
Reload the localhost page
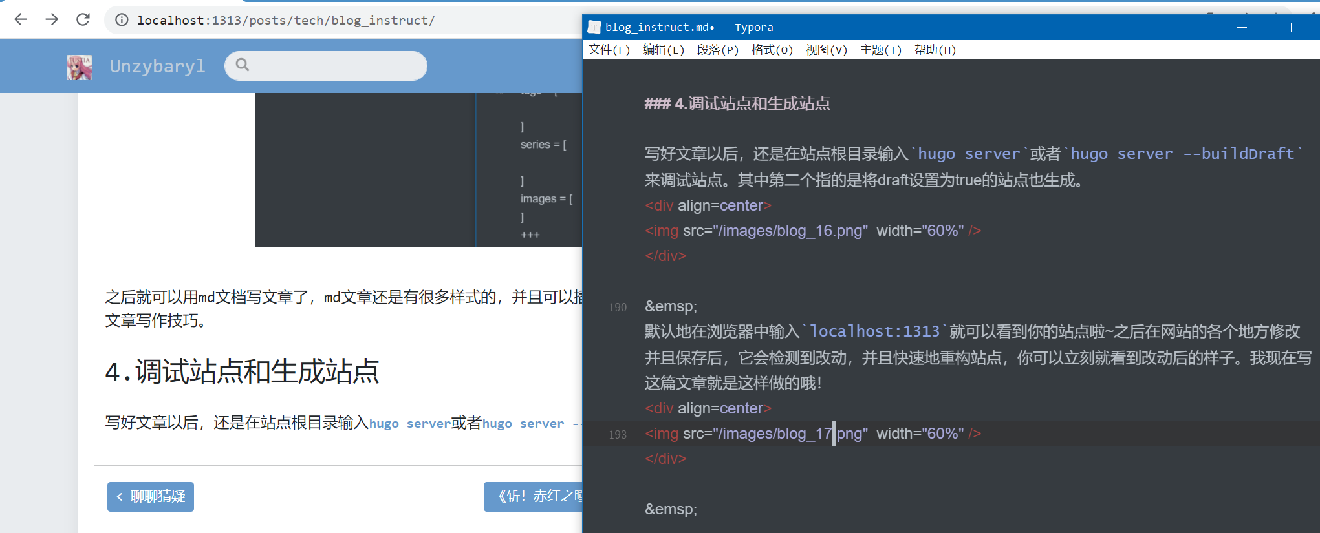click(83, 19)
